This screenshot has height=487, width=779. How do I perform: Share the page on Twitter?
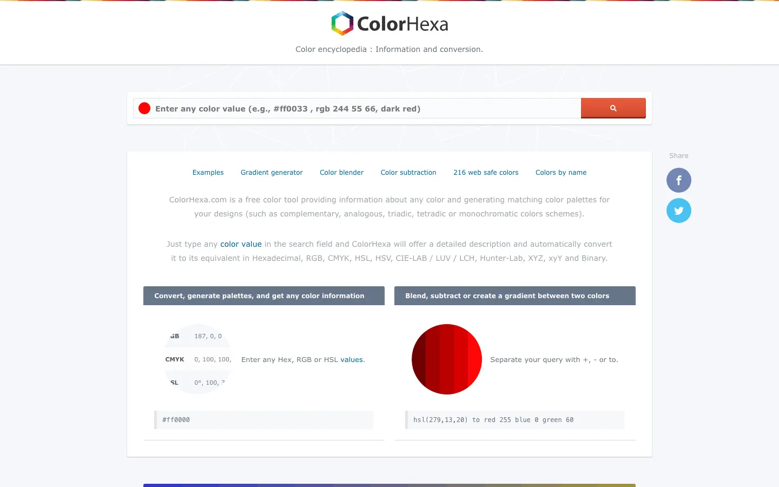point(678,210)
